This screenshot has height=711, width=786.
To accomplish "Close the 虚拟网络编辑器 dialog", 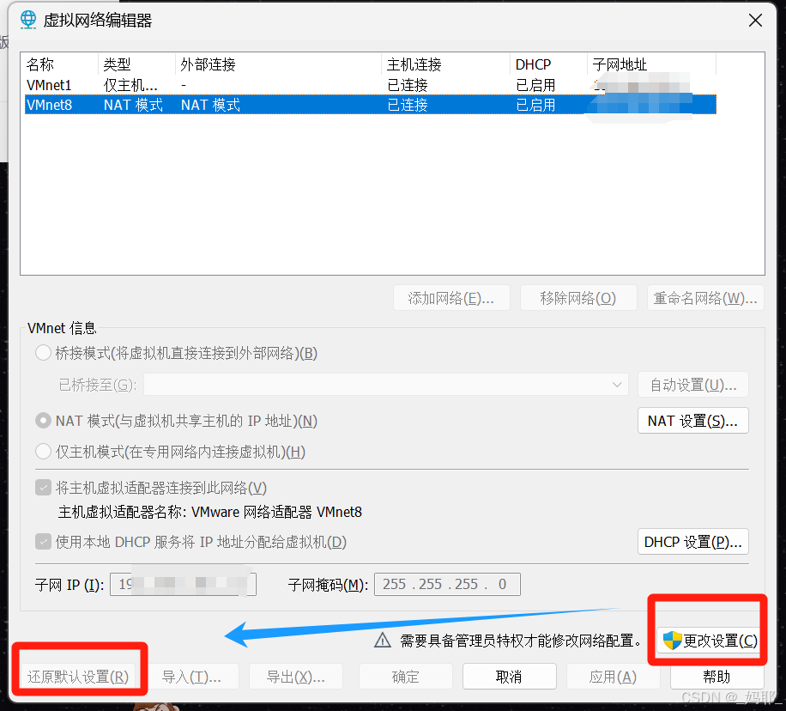I will [755, 20].
